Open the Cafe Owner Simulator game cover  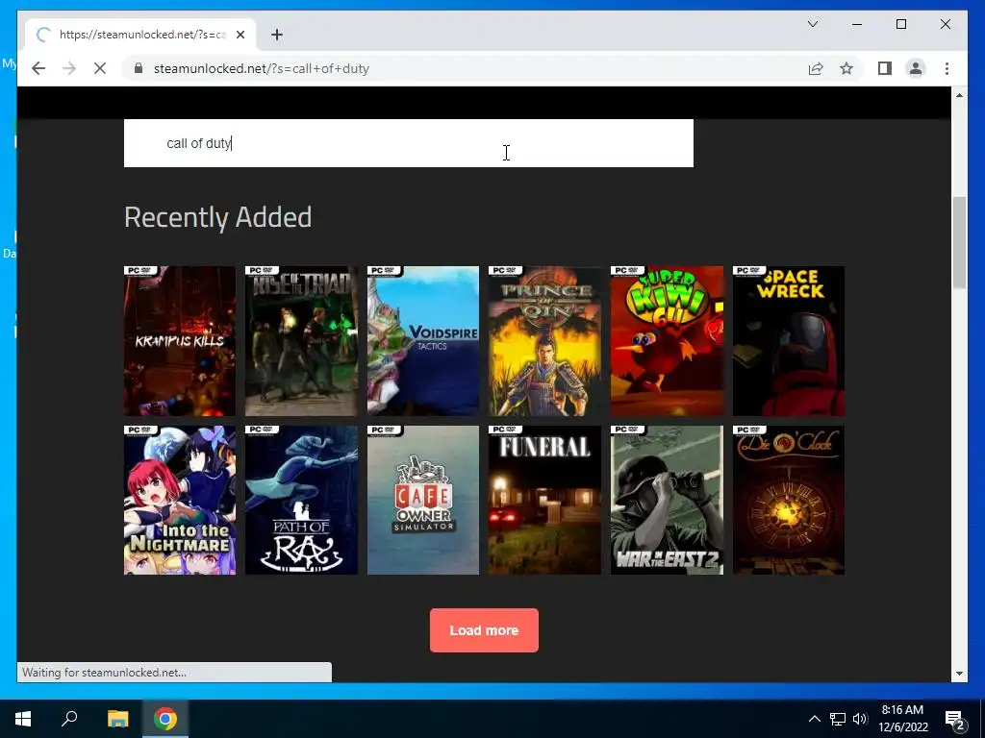click(423, 500)
